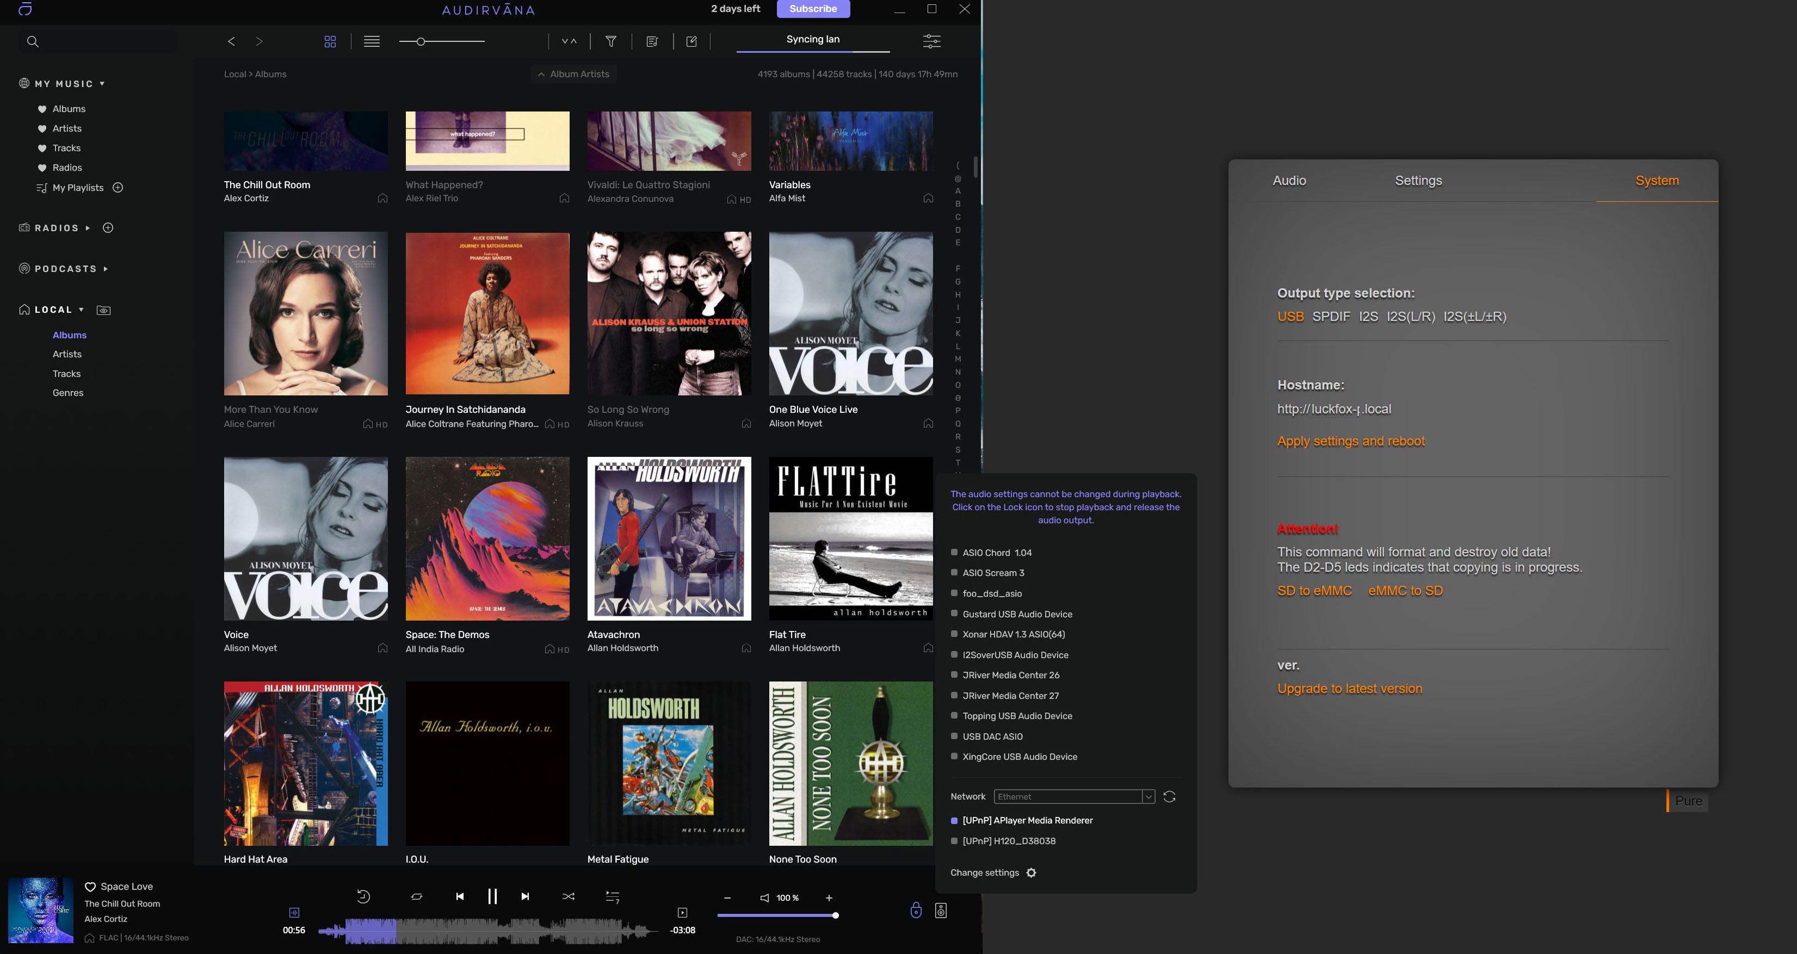Click the purple lock icon
Screen dimensions: 1797x954
click(916, 910)
